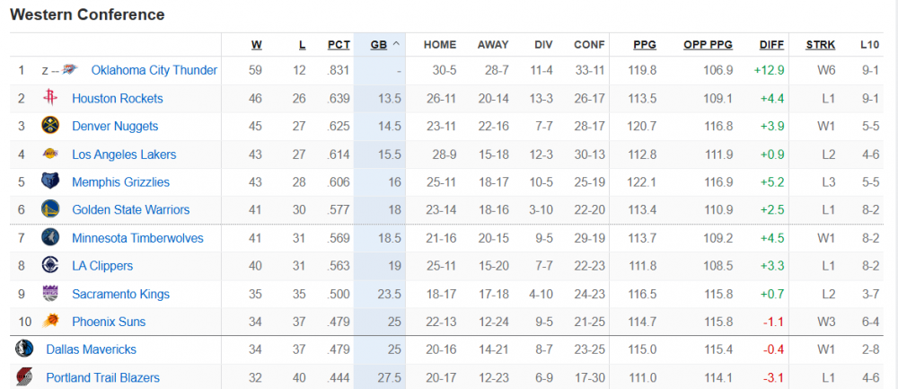Click the Los Angeles Lakers logo icon
Image resolution: width=898 pixels, height=389 pixels.
tap(50, 154)
